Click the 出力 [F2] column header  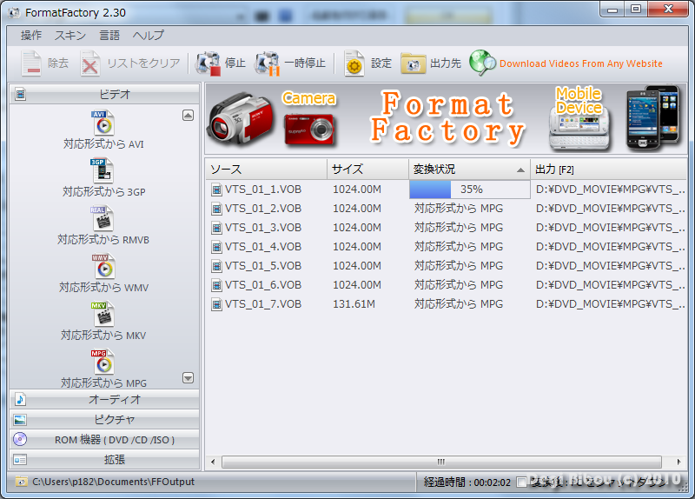click(608, 169)
